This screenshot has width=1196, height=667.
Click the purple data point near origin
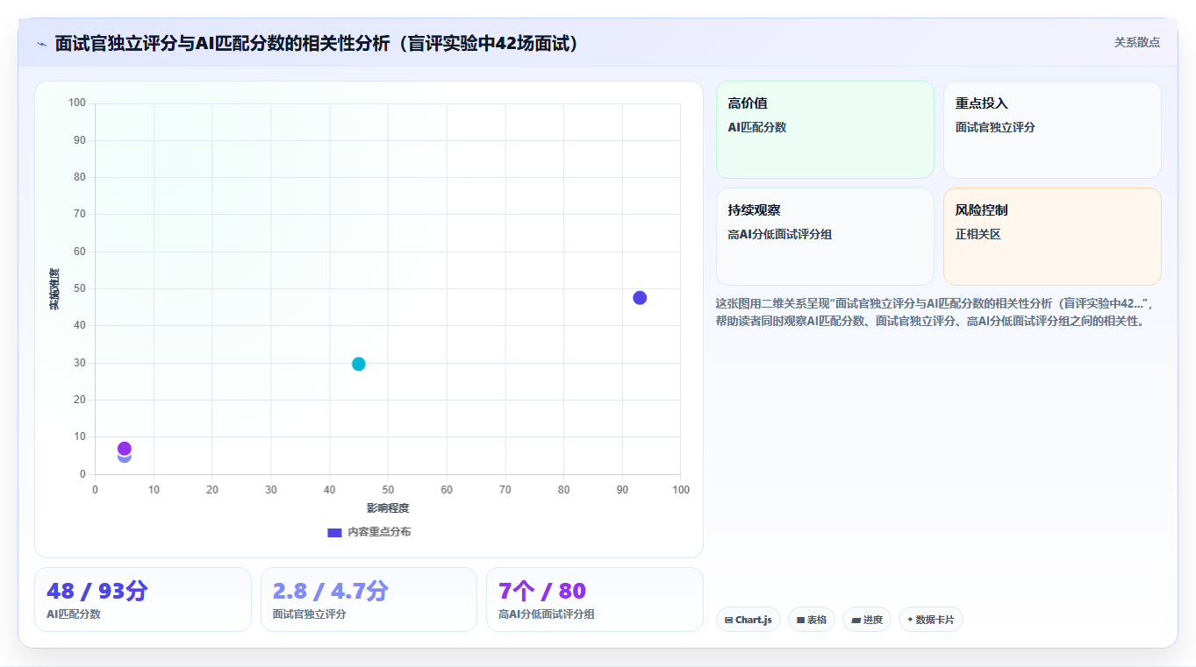[x=125, y=449]
